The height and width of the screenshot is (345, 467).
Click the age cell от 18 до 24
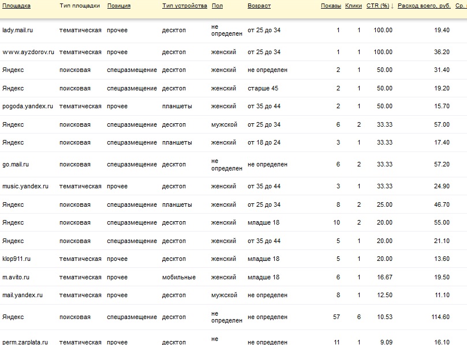point(264,142)
